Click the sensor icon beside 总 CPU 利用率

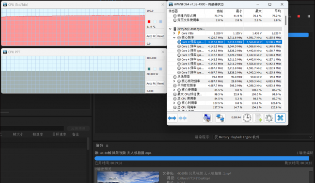[x=175, y=107]
